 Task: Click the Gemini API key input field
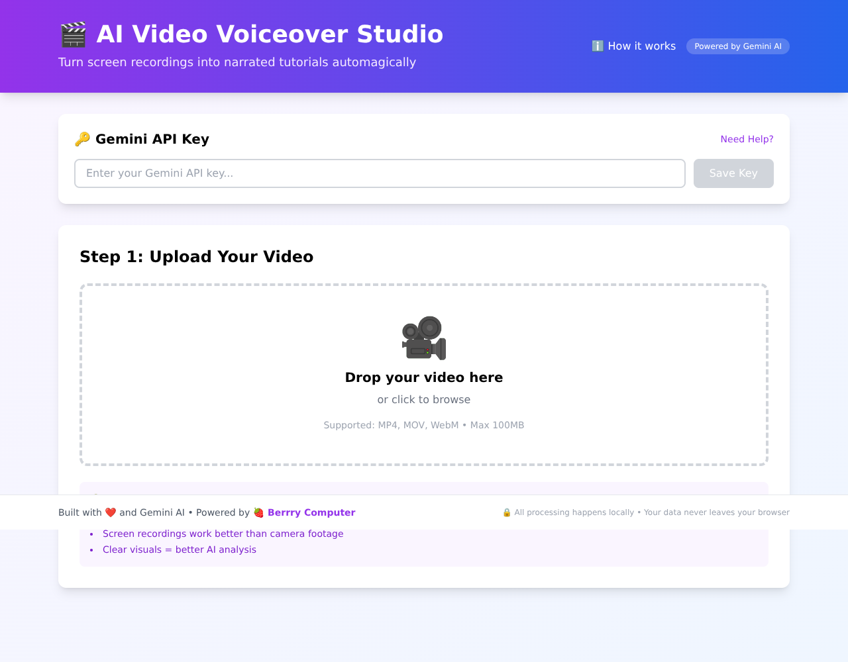[x=380, y=173]
